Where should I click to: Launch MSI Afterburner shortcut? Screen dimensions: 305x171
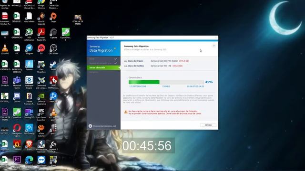[x=29, y=35]
